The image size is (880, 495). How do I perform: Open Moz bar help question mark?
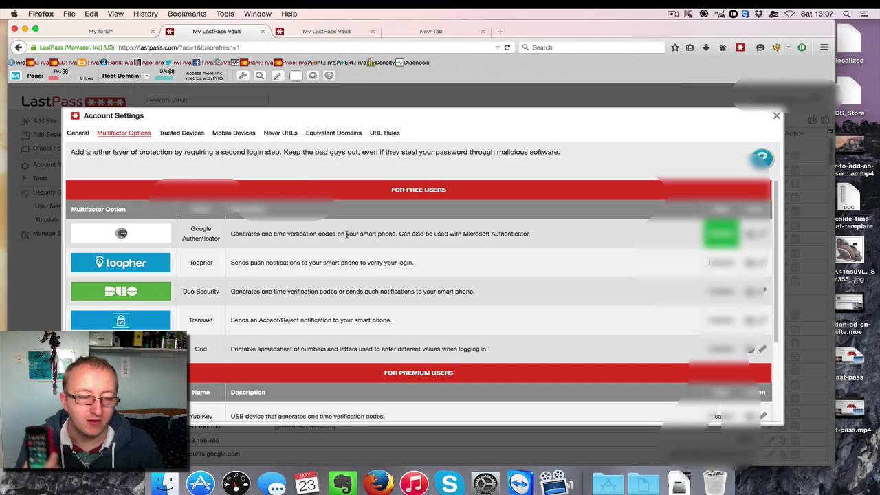coord(329,76)
